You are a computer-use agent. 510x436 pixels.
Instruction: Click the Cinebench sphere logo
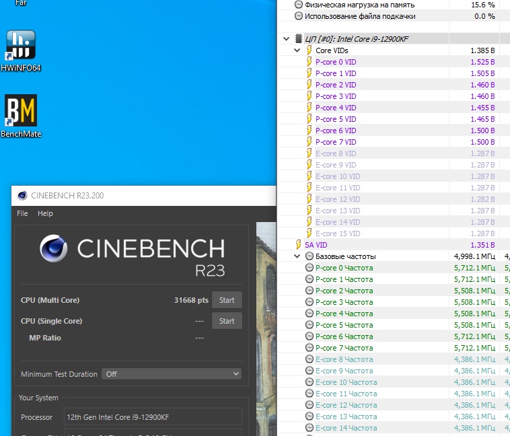(x=54, y=248)
